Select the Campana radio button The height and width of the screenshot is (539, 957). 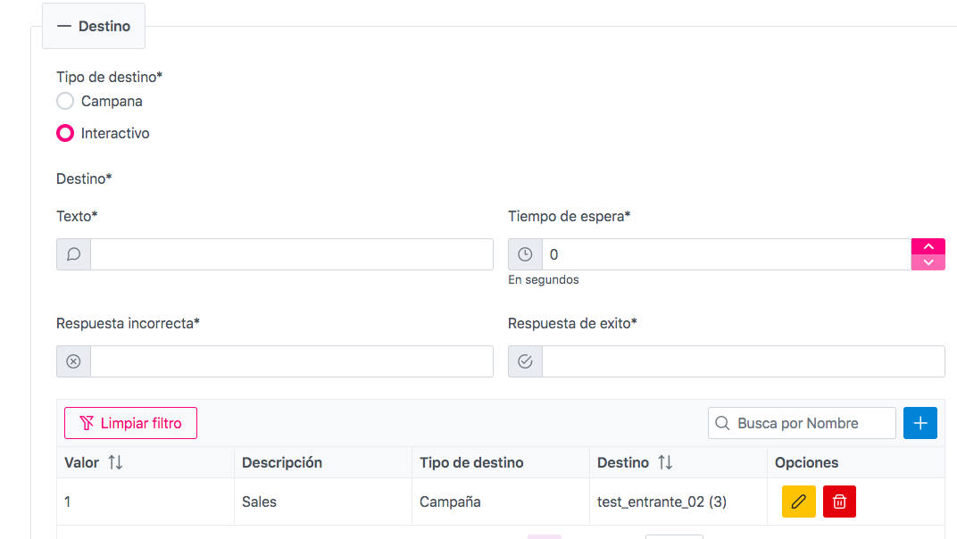65,101
